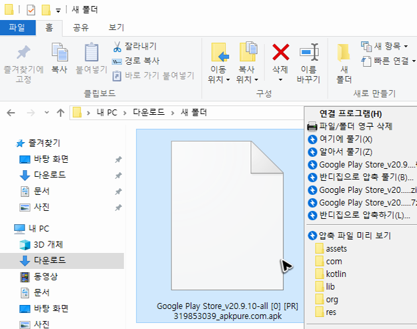The height and width of the screenshot is (329, 417).
Task: Expand the chevron after 내 PC in address bar
Action: point(125,113)
